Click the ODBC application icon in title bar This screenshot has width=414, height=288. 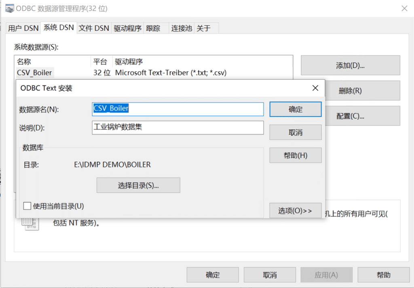coord(9,8)
